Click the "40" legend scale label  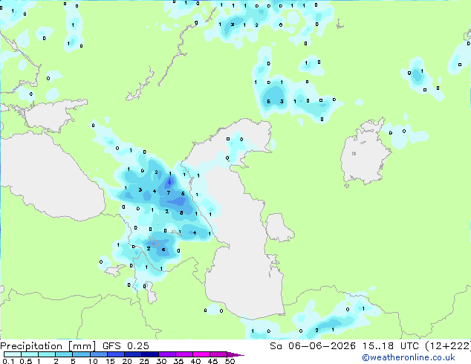195,361
